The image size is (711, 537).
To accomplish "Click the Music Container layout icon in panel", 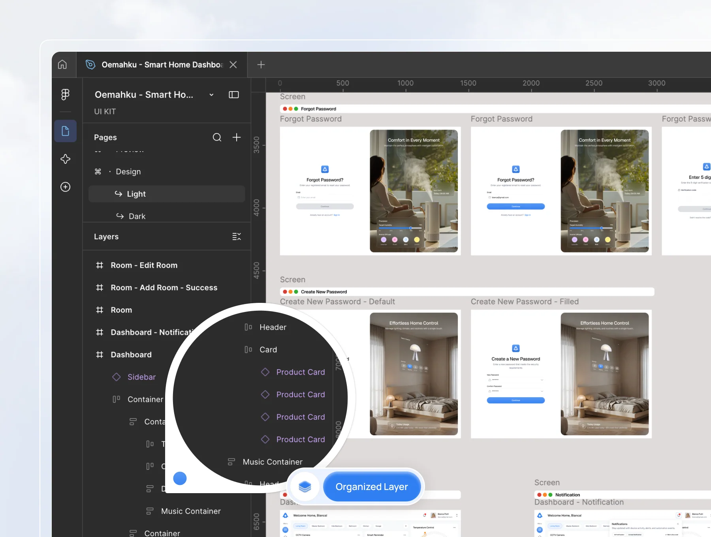I will tap(150, 511).
